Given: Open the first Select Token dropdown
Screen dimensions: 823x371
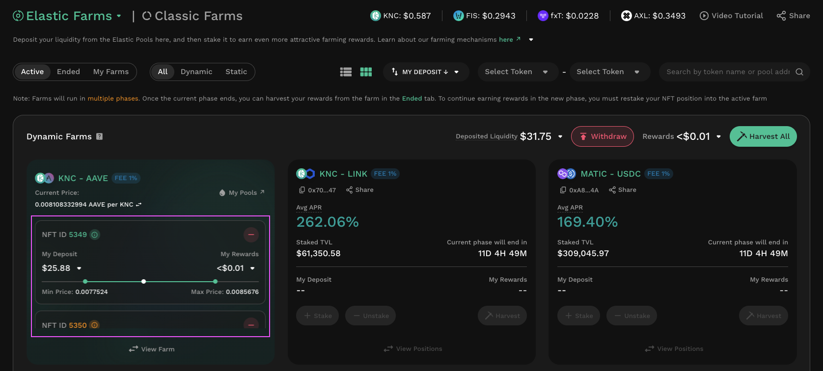Looking at the screenshot, I should [518, 72].
